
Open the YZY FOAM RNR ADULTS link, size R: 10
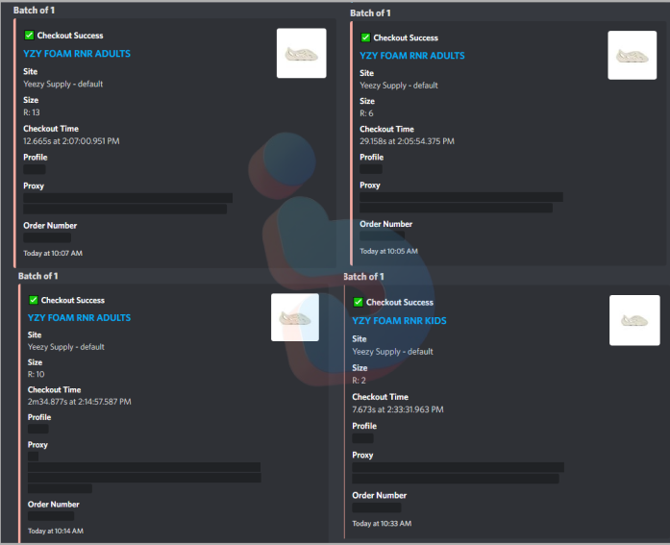point(80,318)
